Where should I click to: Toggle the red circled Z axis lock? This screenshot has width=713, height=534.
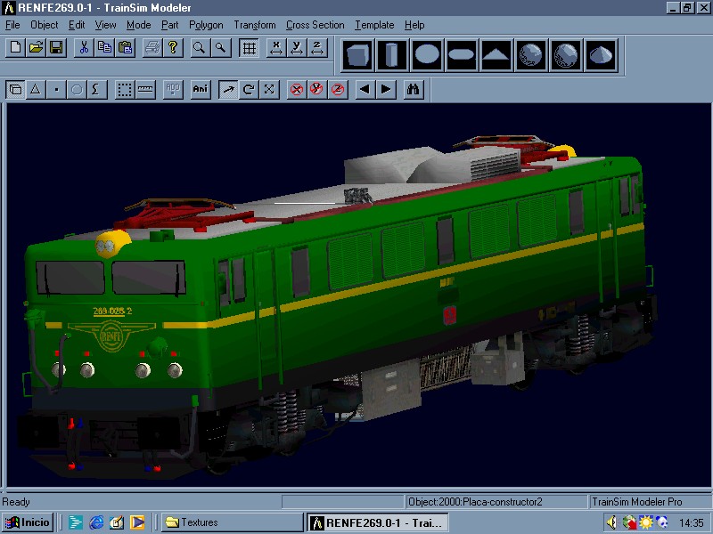pyautogui.click(x=338, y=89)
